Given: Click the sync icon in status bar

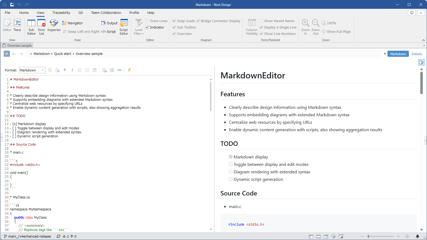Looking at the screenshot, I should click(x=58, y=237).
